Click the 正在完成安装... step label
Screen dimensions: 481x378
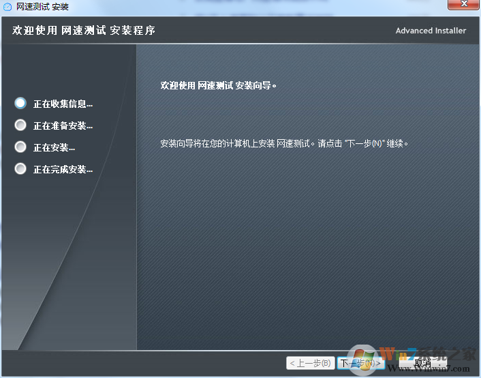(x=63, y=169)
